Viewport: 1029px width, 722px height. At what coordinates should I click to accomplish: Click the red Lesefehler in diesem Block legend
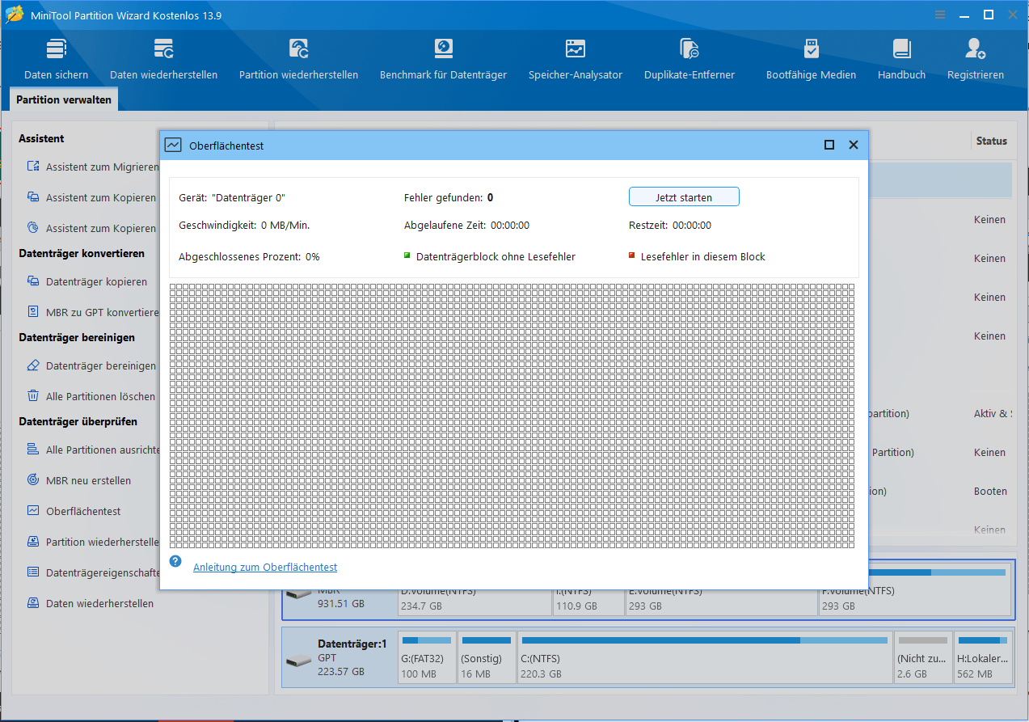pos(697,256)
